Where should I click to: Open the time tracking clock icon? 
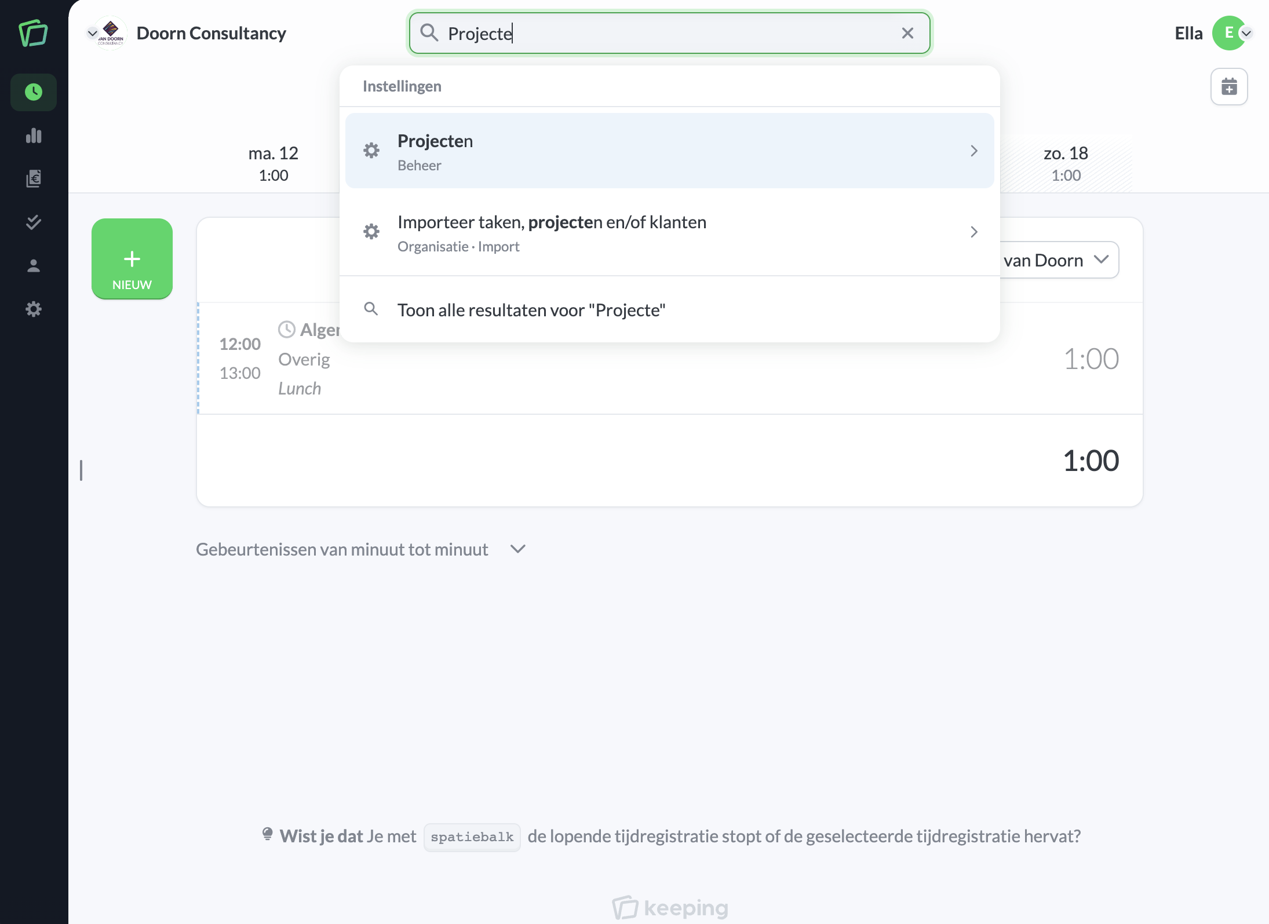tap(34, 92)
